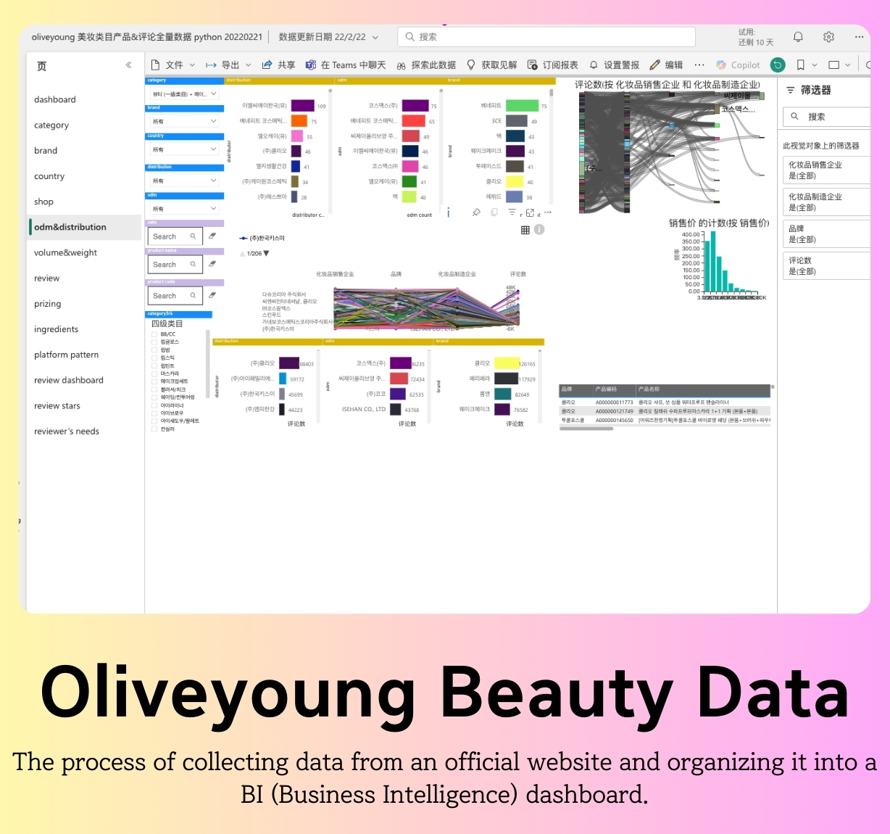
Task: Click the magnifier in the product code search box
Action: pyautogui.click(x=193, y=296)
